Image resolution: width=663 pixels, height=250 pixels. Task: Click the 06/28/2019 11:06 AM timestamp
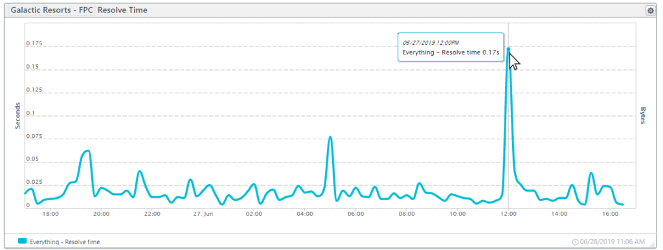pyautogui.click(x=612, y=242)
